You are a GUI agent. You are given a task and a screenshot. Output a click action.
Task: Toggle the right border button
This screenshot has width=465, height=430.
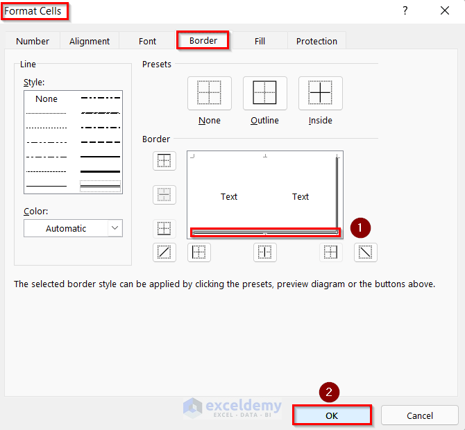coord(330,252)
